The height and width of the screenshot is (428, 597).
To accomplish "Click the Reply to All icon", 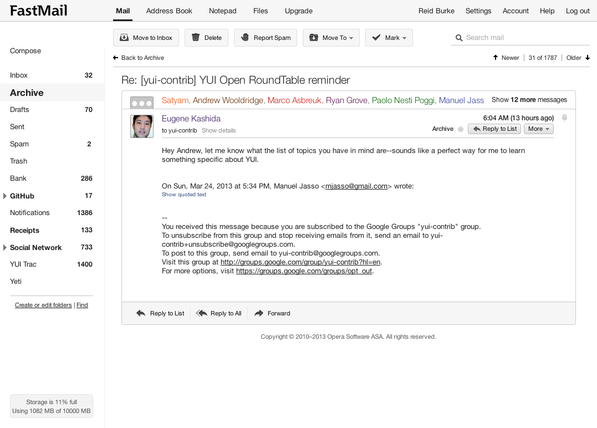I will [x=202, y=313].
